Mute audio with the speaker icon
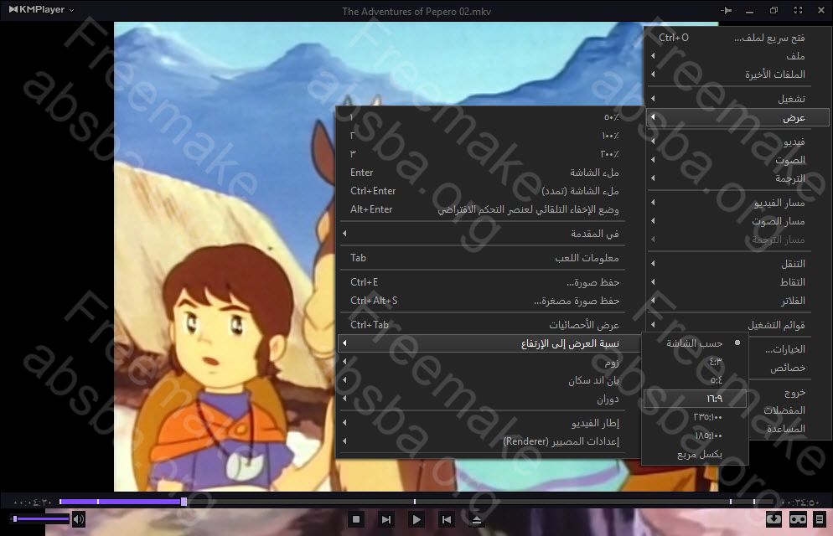The width and height of the screenshot is (833, 536). (x=79, y=519)
